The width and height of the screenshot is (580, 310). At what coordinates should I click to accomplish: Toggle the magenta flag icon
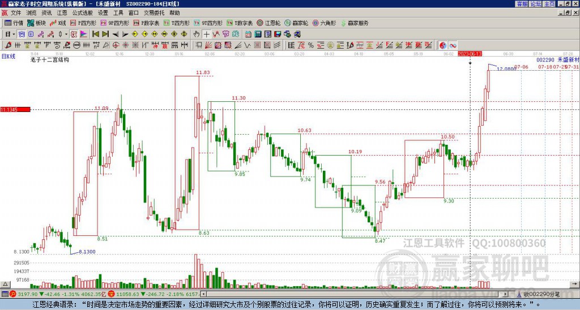tap(84, 35)
